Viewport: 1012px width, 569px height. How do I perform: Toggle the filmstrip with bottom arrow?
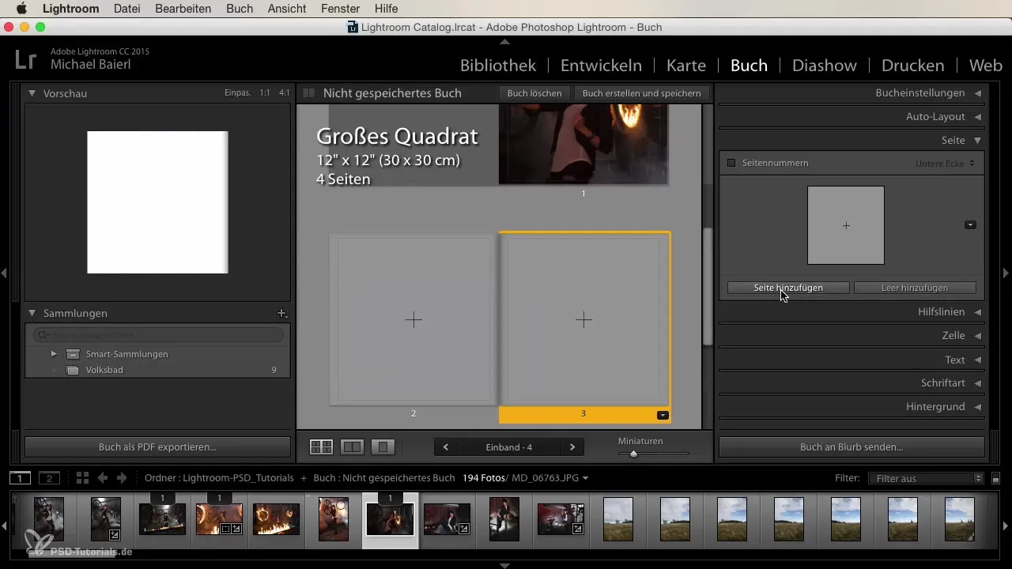coord(505,565)
